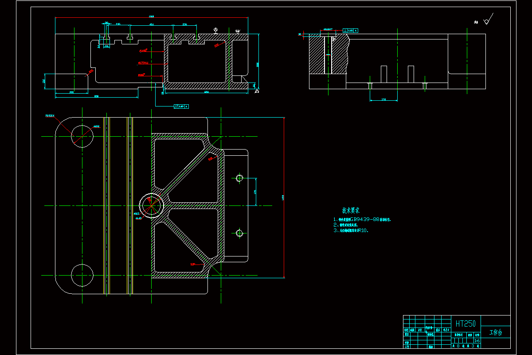Select the datum A triangle at bottom-right of front view
This screenshot has height=355, width=532.
pos(257,91)
